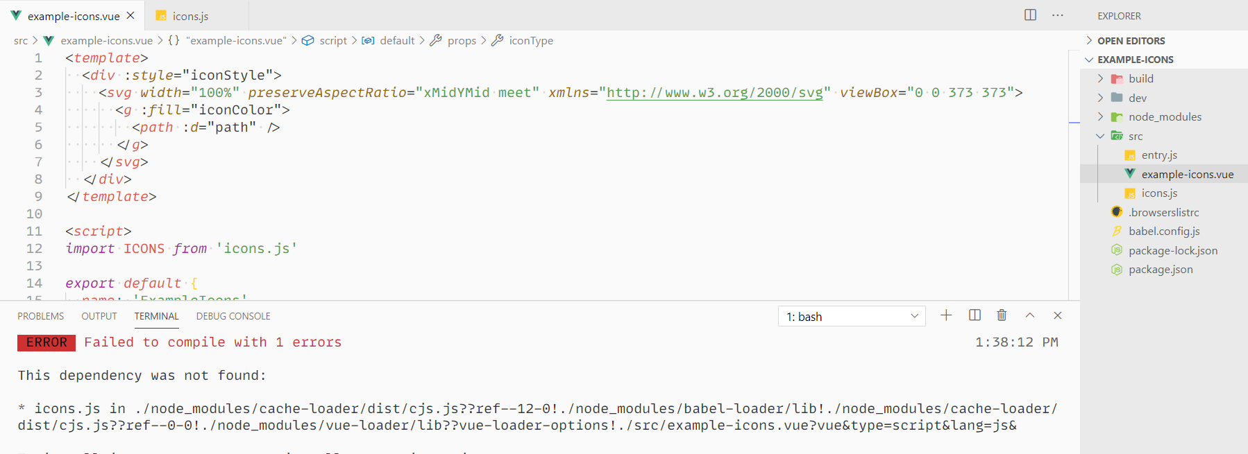
Task: Kill the terminal via the trash icon
Action: click(x=1002, y=315)
